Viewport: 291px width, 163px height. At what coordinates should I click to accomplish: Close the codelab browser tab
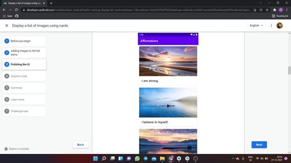(x=44, y=3)
